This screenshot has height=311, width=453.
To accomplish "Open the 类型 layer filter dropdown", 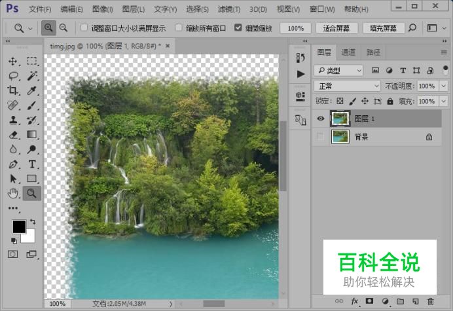I will pos(338,70).
